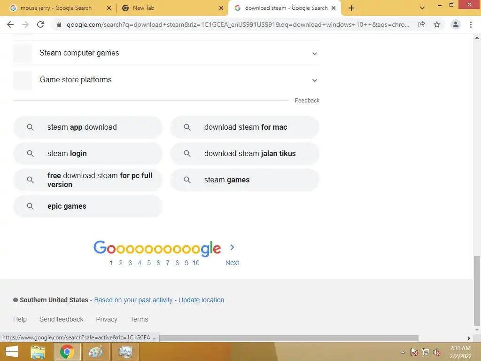The height and width of the screenshot is (361, 481).
Task: Click Chrome icon in taskbar
Action: (67, 352)
